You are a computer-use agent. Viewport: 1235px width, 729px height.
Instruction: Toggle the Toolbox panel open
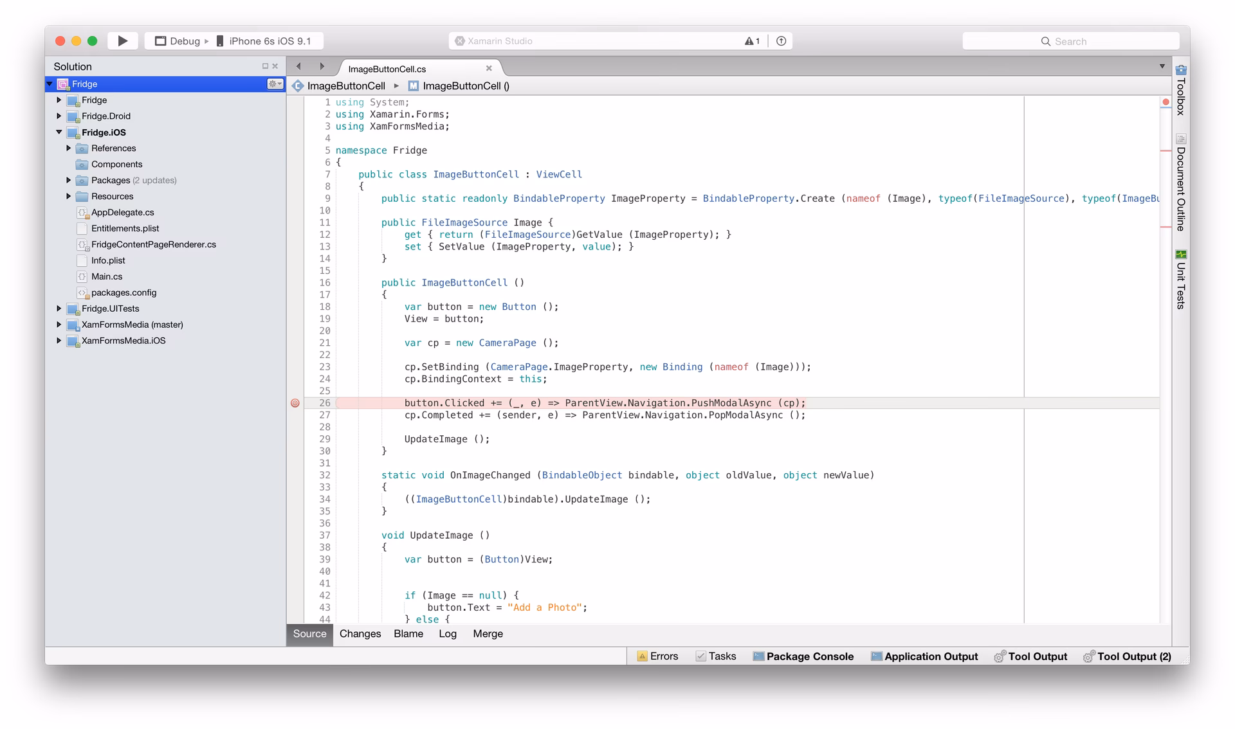[x=1181, y=96]
